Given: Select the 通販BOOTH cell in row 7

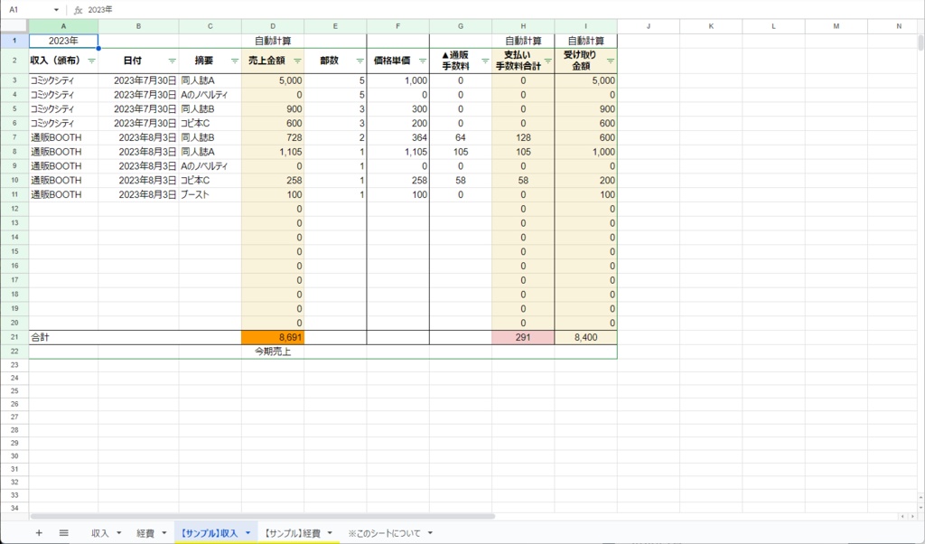Looking at the screenshot, I should coord(64,137).
